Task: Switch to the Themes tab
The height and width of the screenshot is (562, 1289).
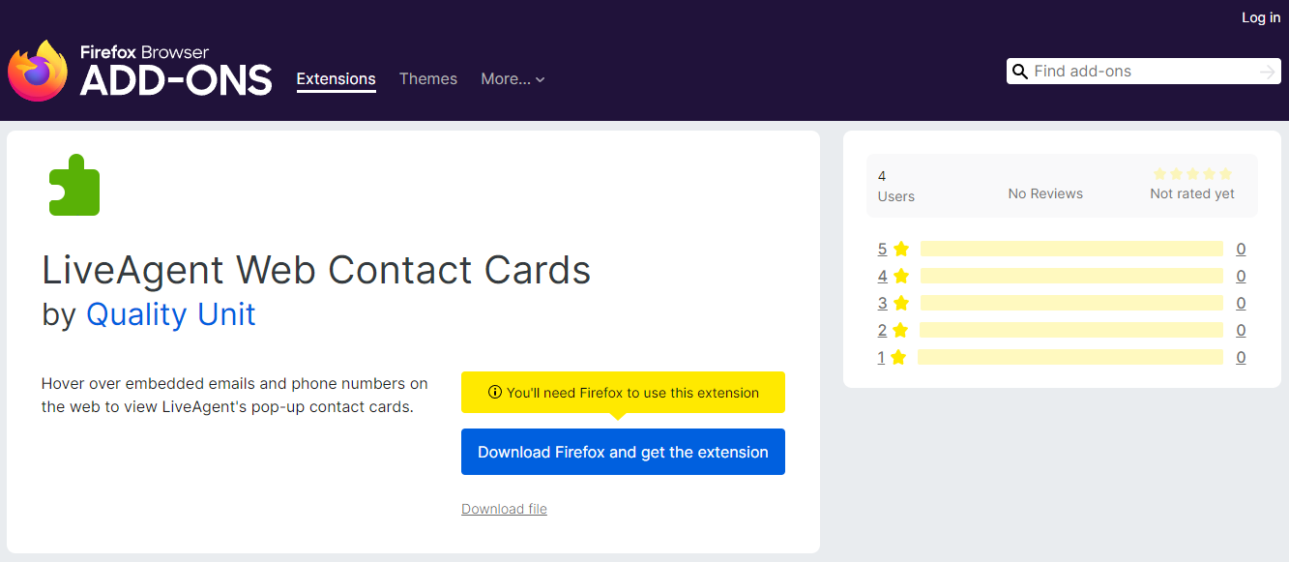Action: tap(428, 78)
